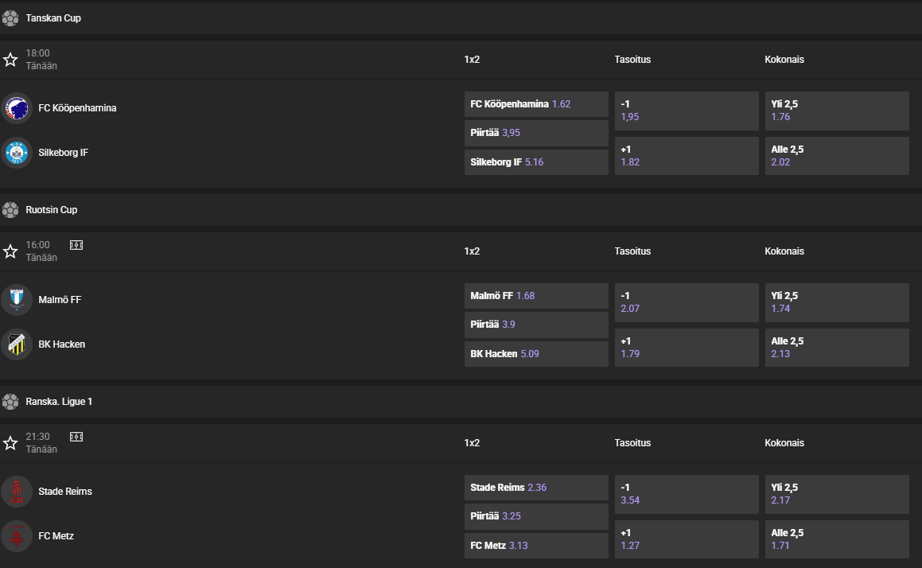Open Ruotsin Cup league header
Screen dimensions: 922x568
[x=461, y=210]
